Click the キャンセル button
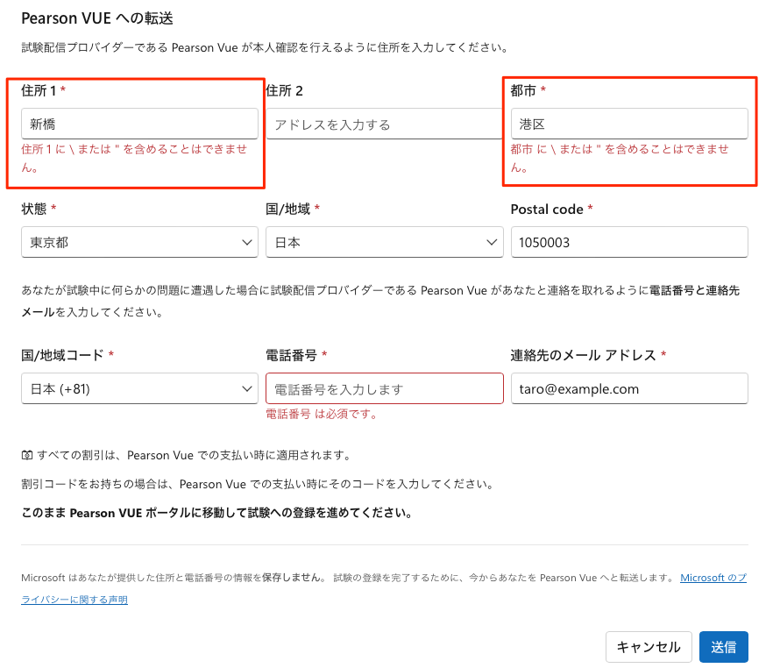The image size is (780, 668). pyautogui.click(x=649, y=647)
